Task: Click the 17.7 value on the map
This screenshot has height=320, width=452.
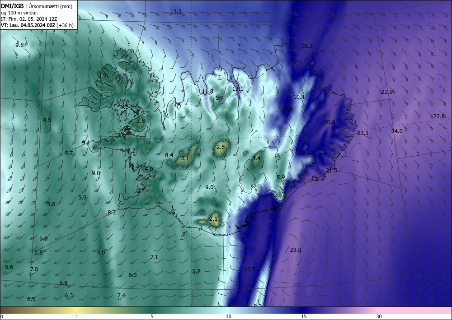Action: click(x=250, y=269)
